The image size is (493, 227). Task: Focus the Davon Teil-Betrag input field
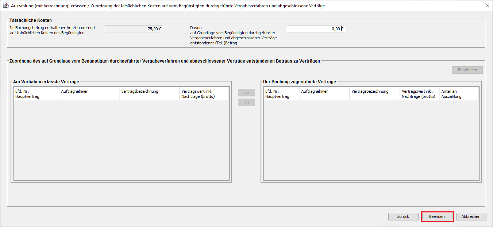coord(316,29)
